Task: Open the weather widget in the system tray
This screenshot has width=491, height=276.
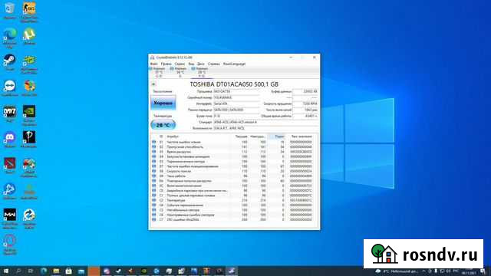Action: [397, 271]
